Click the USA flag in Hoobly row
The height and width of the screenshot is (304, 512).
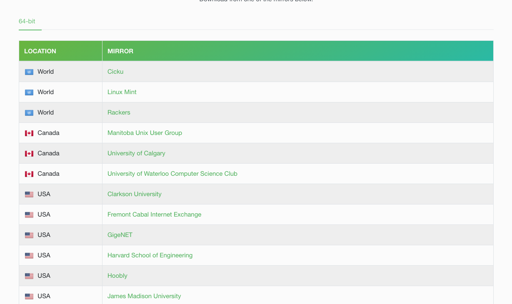29,276
